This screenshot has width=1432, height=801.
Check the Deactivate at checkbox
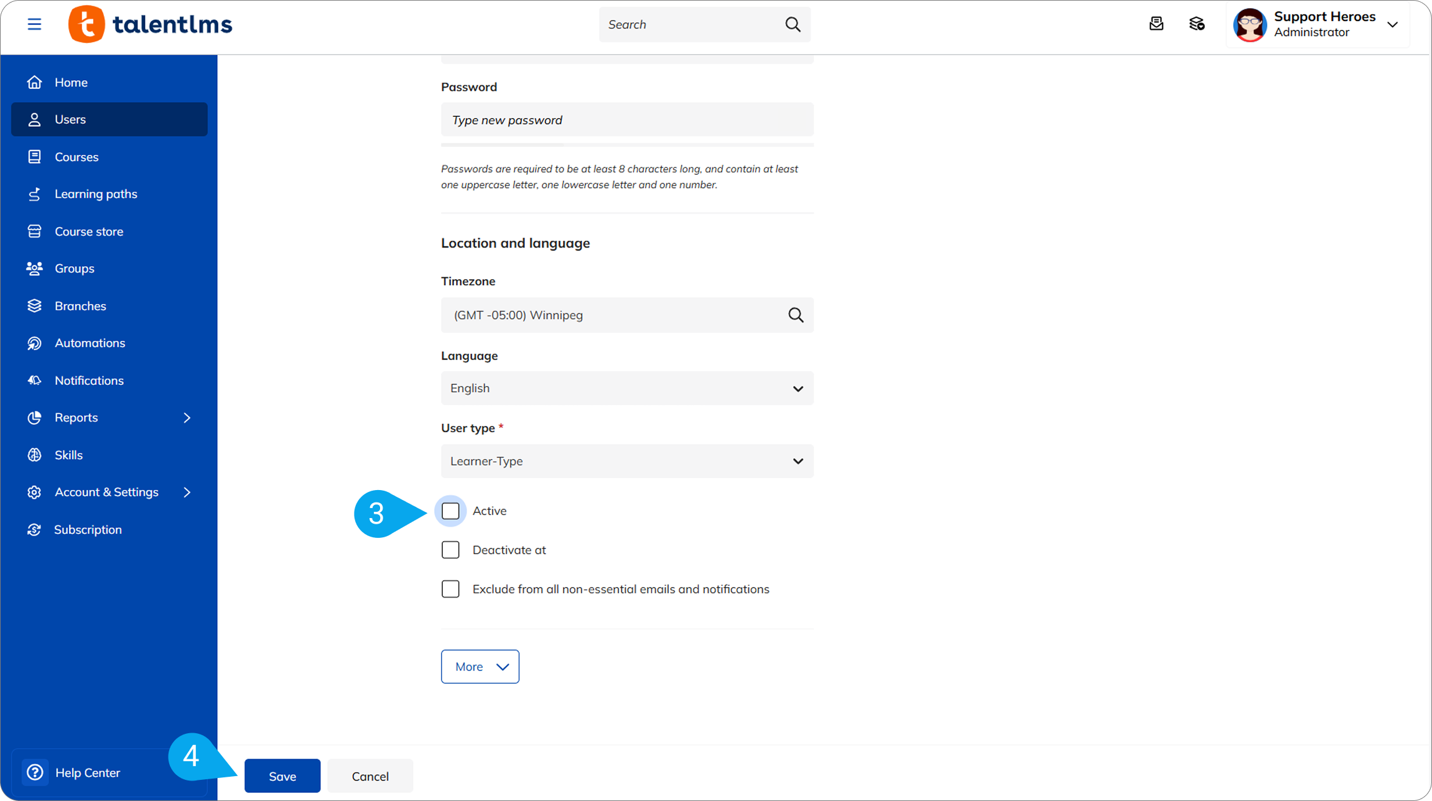point(450,550)
